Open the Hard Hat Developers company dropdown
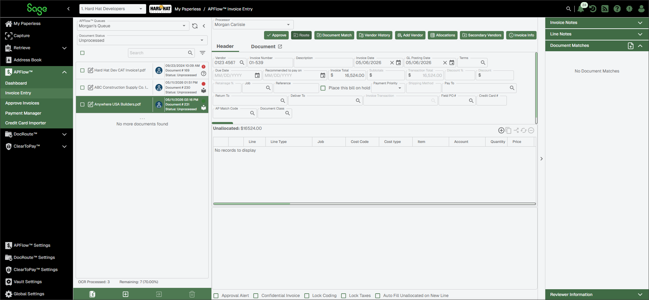Screen dimensions: 649x300 point(113,9)
